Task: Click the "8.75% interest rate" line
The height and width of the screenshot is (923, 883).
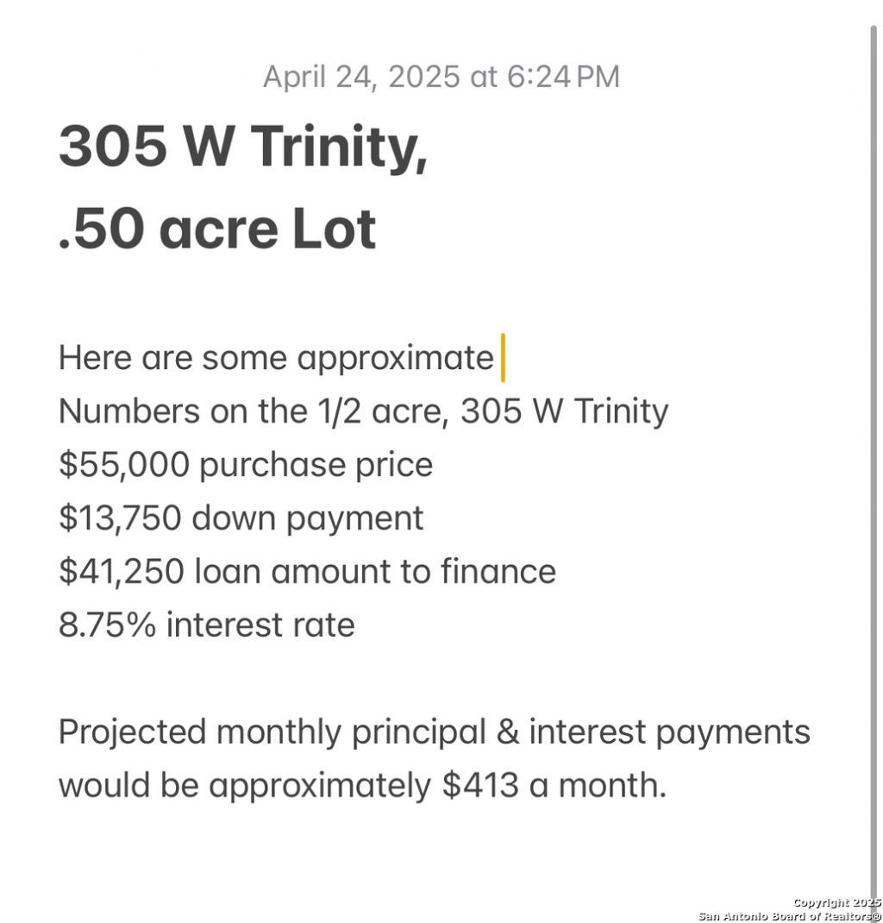Action: coord(207,625)
